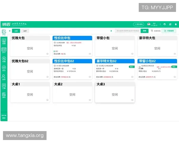Open the idle 带窗小包 room card

(115, 46)
